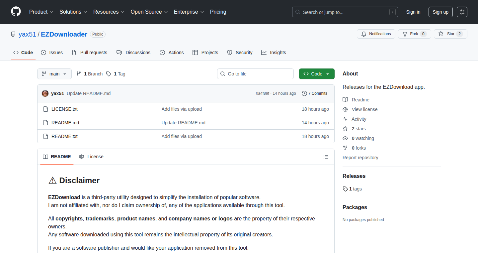Screen dimensions: 478x253
Task: Open the README.txt file
Action: click(64, 136)
